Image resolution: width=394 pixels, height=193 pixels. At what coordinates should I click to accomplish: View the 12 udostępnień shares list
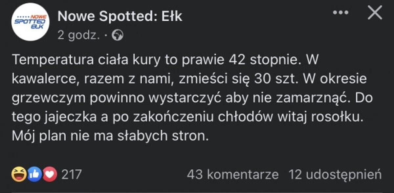[x=335, y=174]
